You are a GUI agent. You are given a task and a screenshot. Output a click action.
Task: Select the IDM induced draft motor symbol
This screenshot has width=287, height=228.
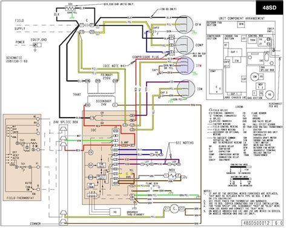(186, 89)
